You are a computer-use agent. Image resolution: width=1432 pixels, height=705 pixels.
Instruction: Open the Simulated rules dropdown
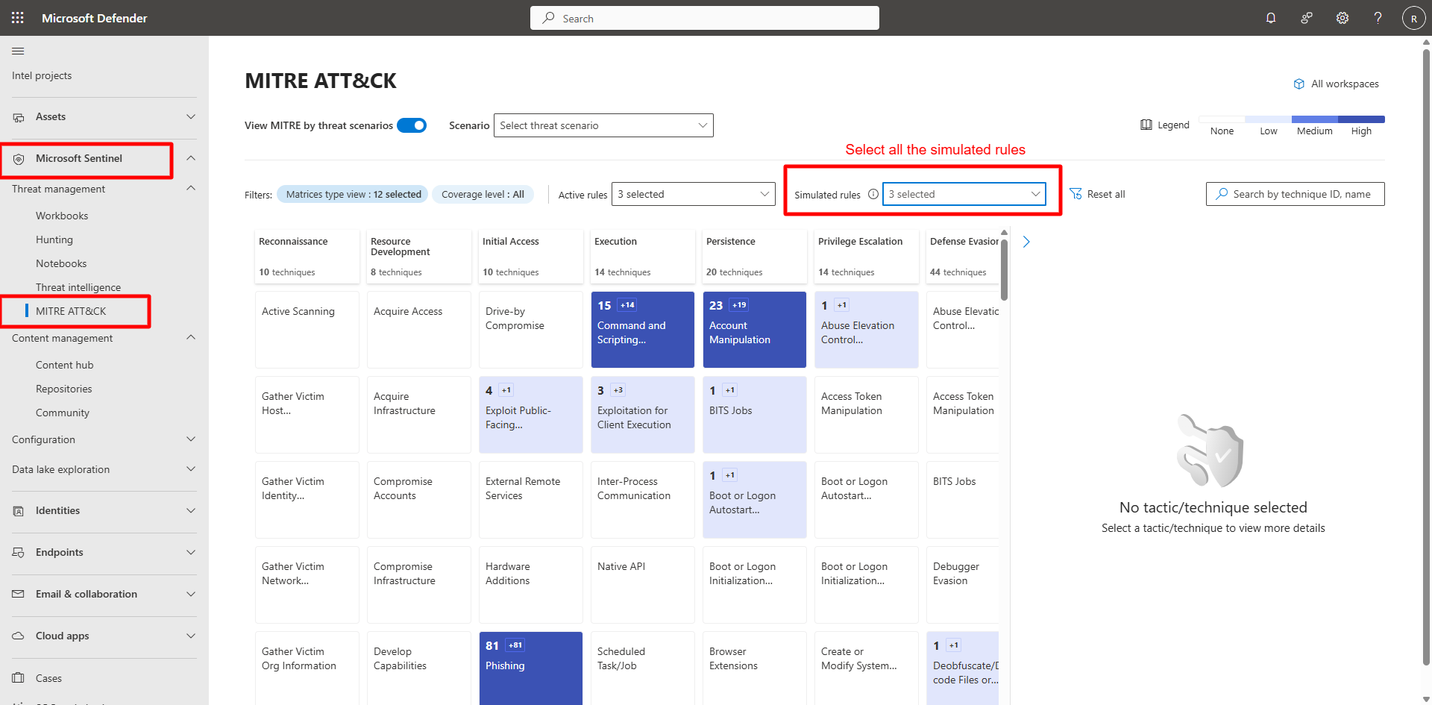(964, 194)
